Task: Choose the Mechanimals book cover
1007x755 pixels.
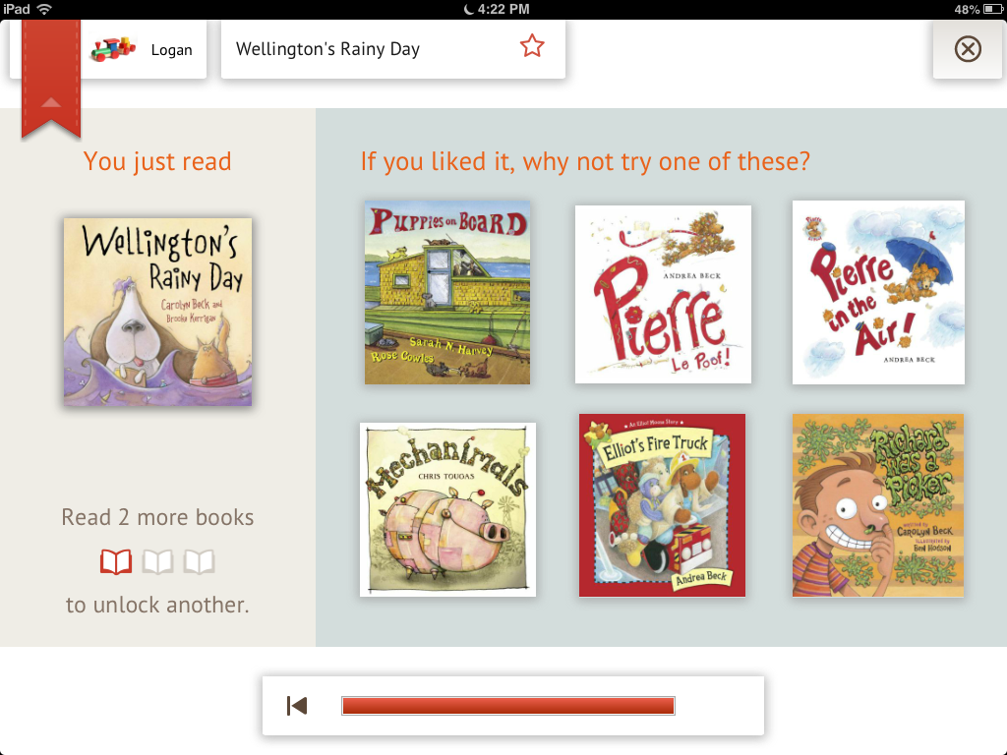Action: coord(447,509)
